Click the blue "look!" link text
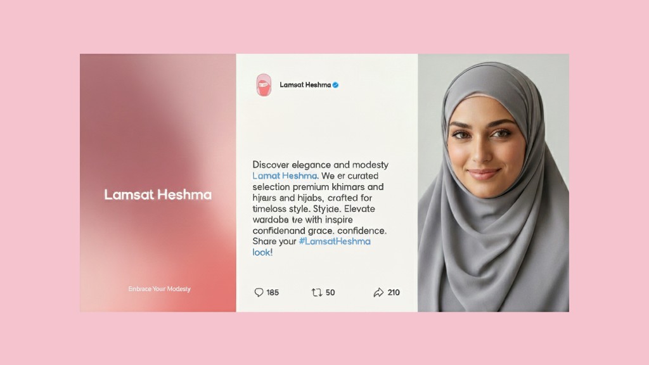Viewport: 649px width, 365px height. (262, 252)
